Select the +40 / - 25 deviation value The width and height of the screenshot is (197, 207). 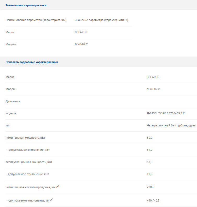tap(153, 200)
